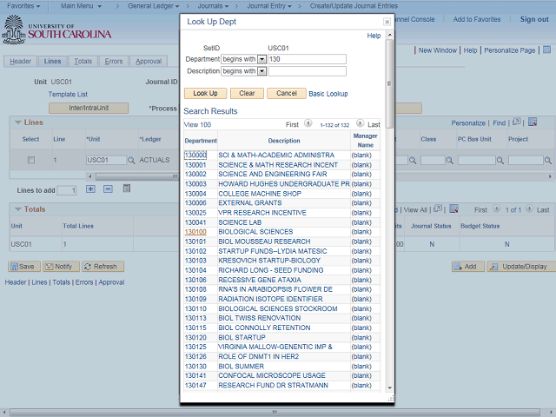Click Unit lookup magnifier for line 1

coord(131,160)
